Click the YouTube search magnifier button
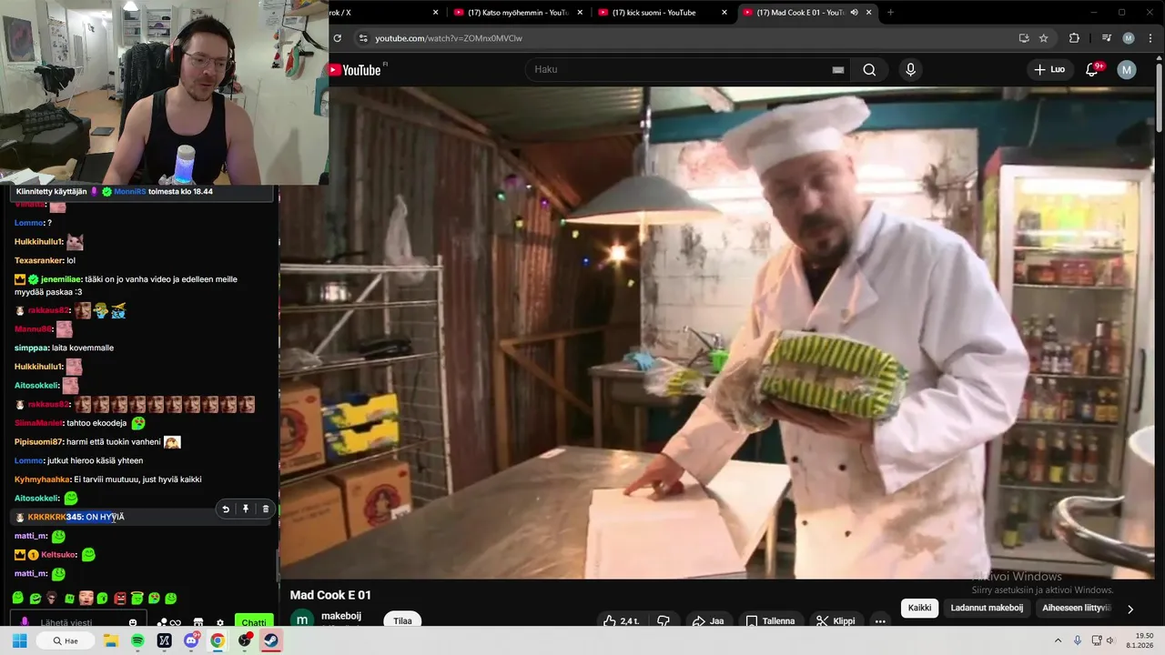1165x655 pixels. [869, 70]
